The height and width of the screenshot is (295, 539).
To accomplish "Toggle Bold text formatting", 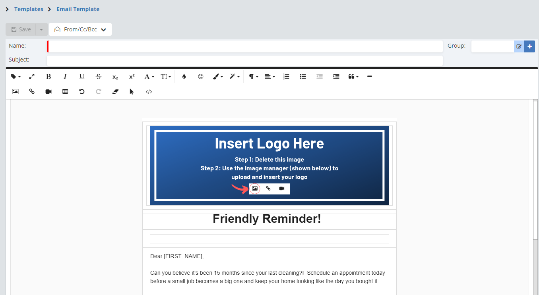I will click(48, 77).
